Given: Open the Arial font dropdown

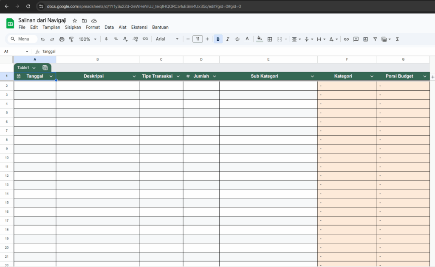Looking at the screenshot, I should pyautogui.click(x=167, y=39).
